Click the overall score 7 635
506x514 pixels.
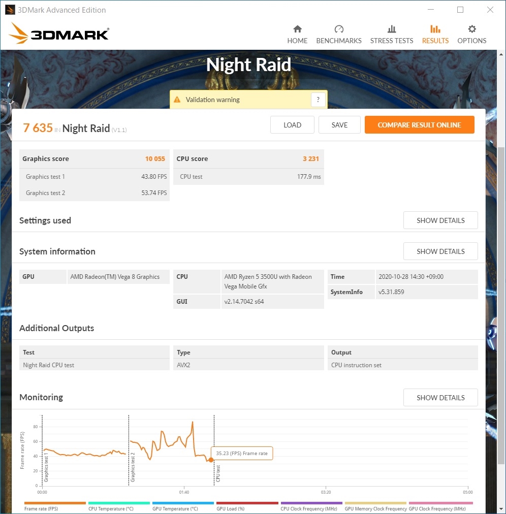click(x=38, y=128)
